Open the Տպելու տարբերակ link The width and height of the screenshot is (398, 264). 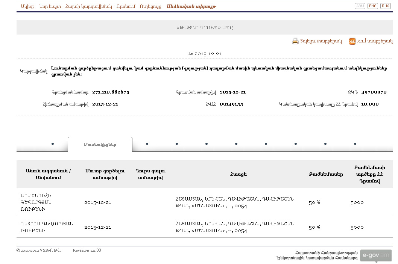tap(321, 41)
